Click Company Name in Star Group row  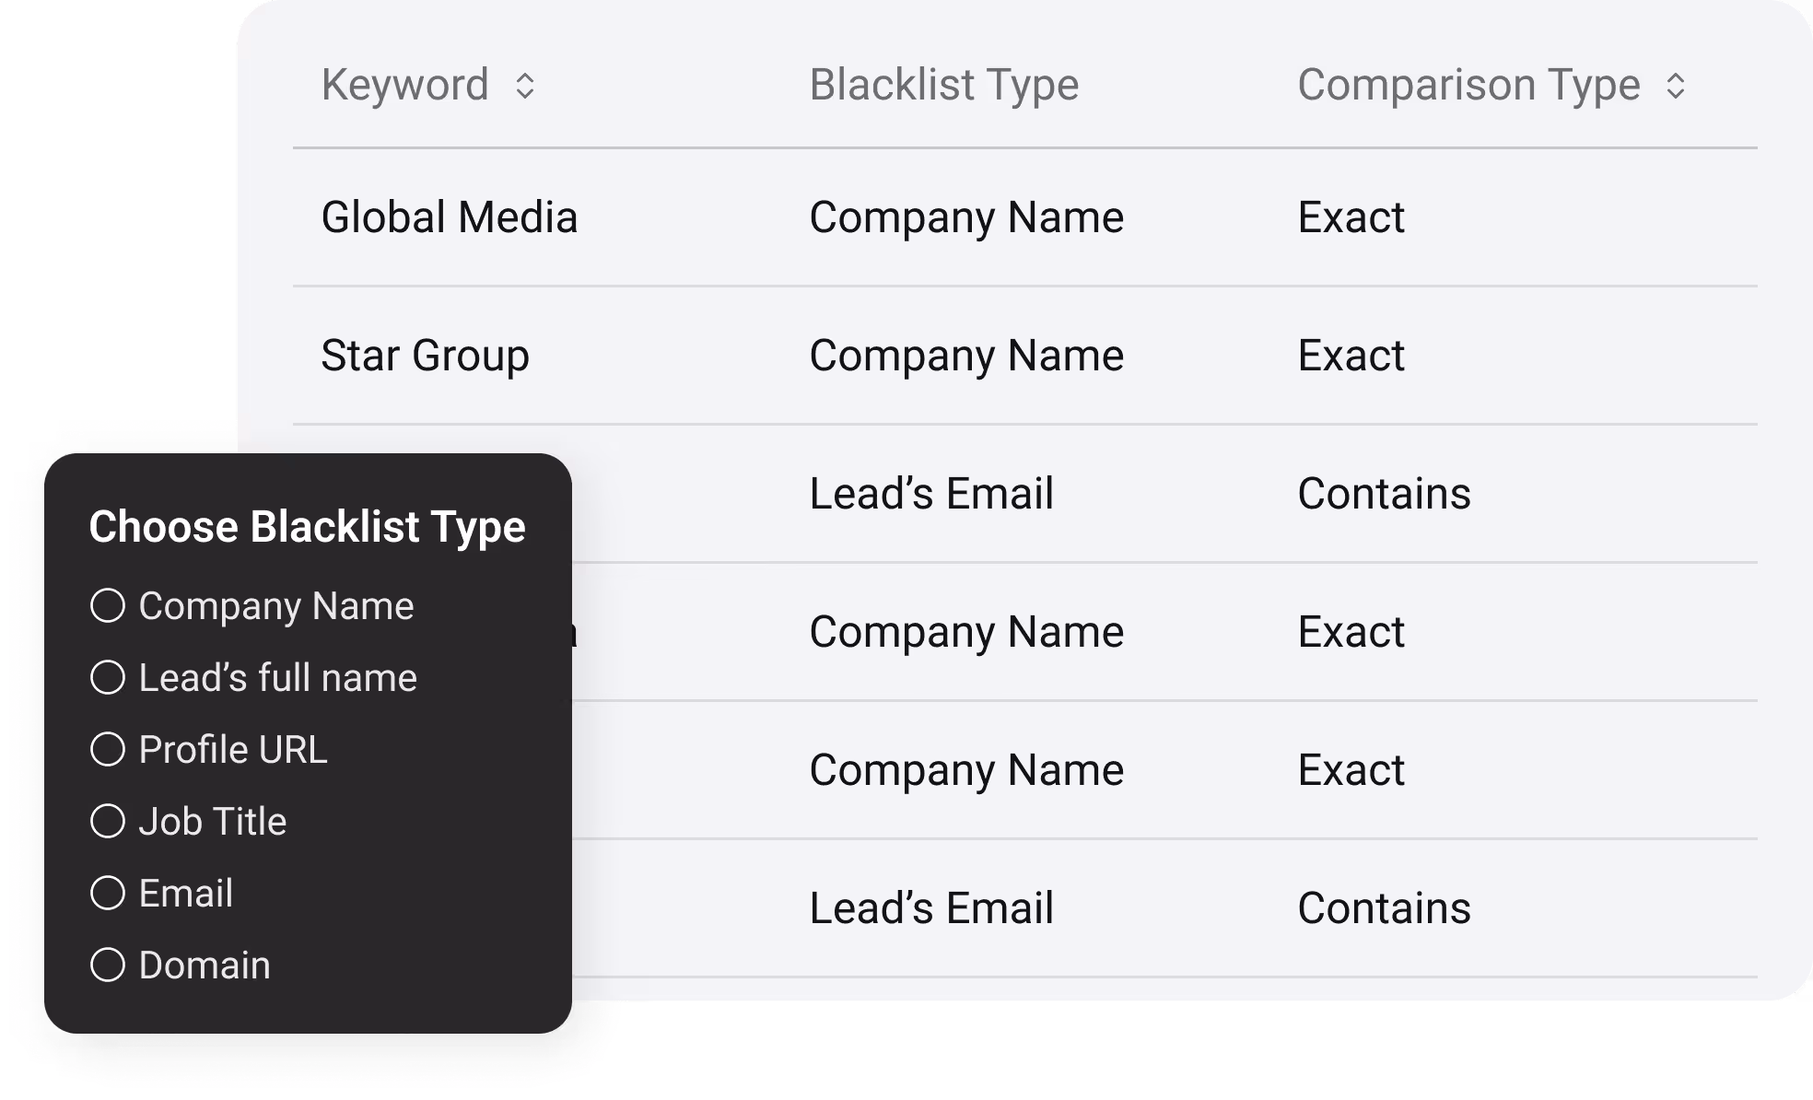point(966,356)
